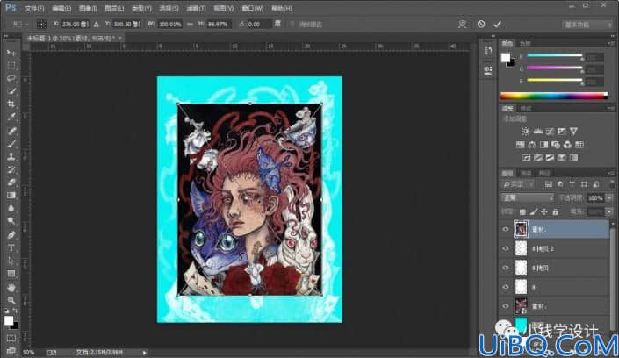619x358 pixels.
Task: Click the rotation angle input field
Action: coord(259,24)
